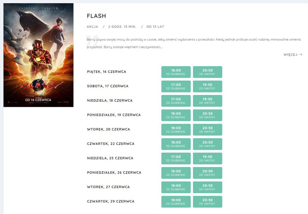Select 18:00 2D Dubbing on Wtorek, 27 Czerwca
The height and width of the screenshot is (214, 308).
[x=176, y=187]
